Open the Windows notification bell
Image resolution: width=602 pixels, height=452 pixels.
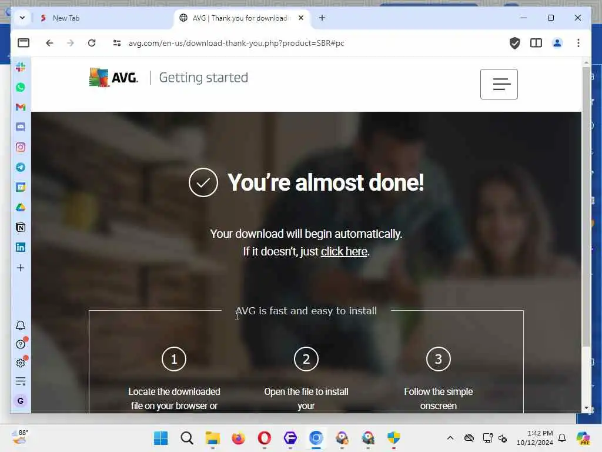(x=562, y=438)
